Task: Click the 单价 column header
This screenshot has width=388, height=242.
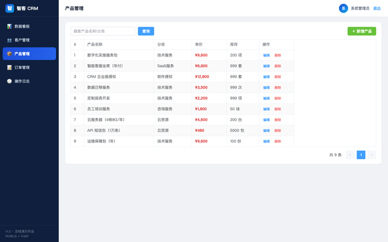Action: pyautogui.click(x=199, y=45)
